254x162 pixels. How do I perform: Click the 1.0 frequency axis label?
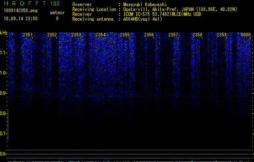point(4,73)
